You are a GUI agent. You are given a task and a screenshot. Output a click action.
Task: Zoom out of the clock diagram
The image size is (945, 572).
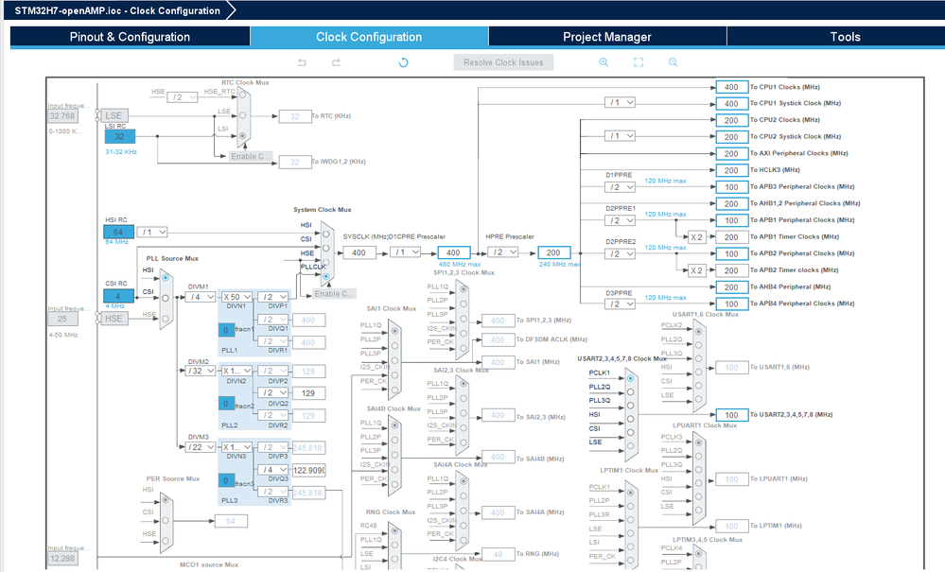674,62
